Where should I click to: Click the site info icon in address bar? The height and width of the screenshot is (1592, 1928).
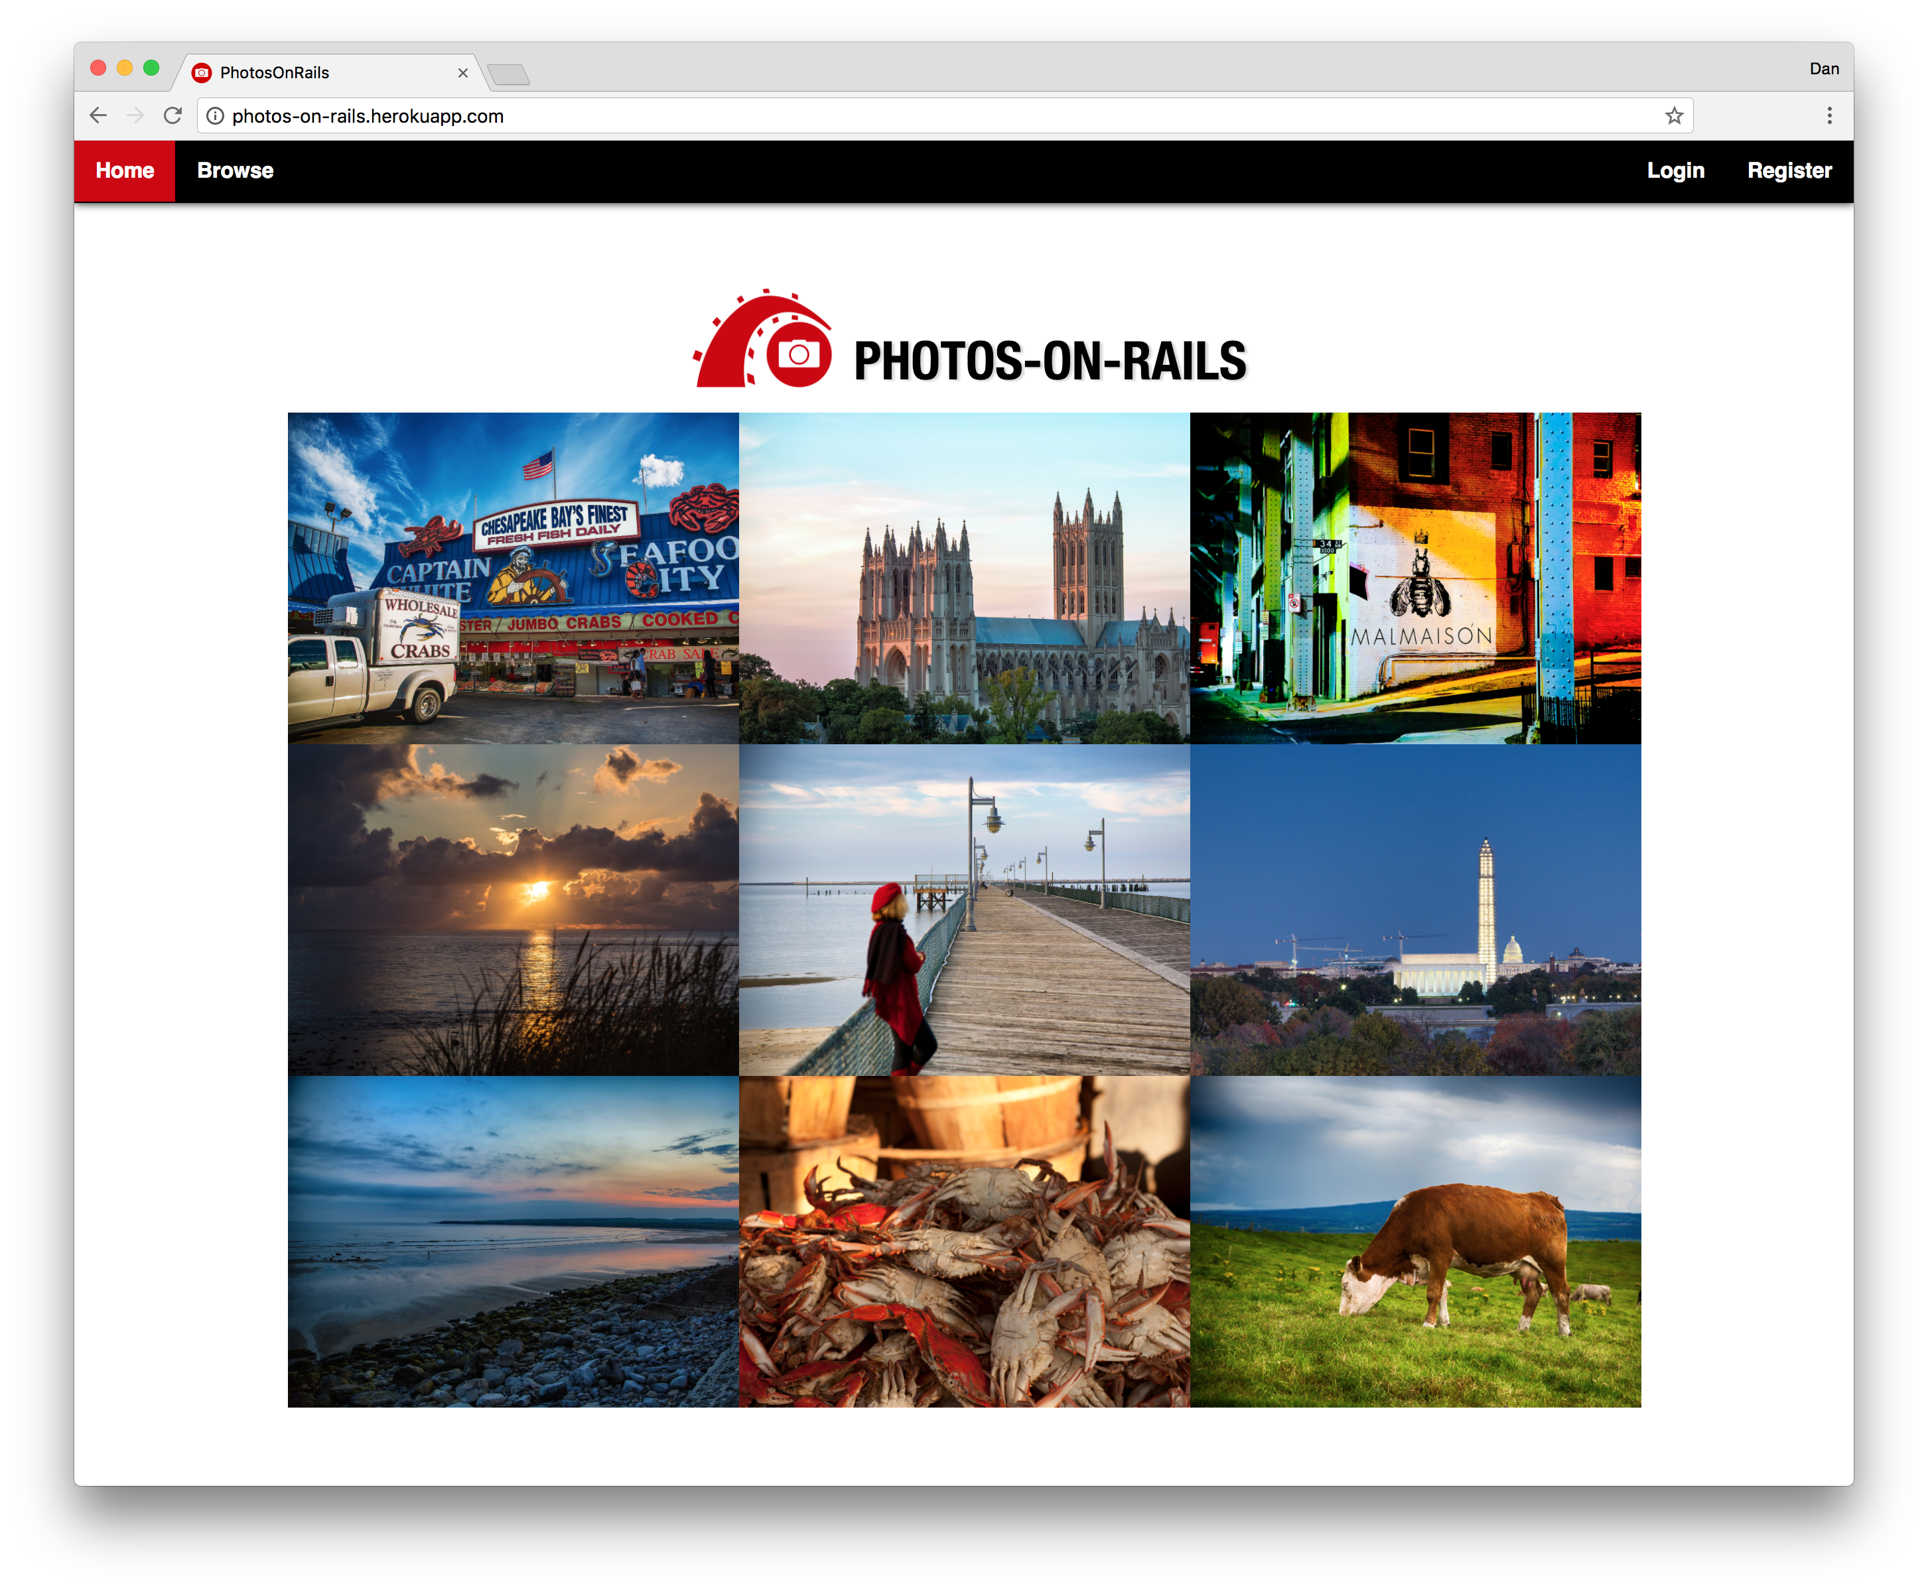tap(215, 115)
